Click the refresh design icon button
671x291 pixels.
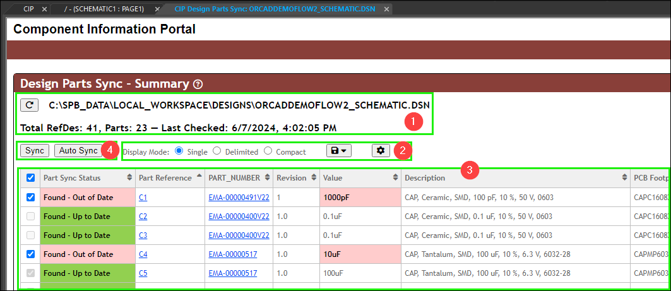pyautogui.click(x=30, y=105)
